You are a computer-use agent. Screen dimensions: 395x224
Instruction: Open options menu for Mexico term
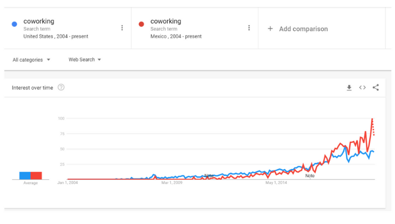click(249, 28)
